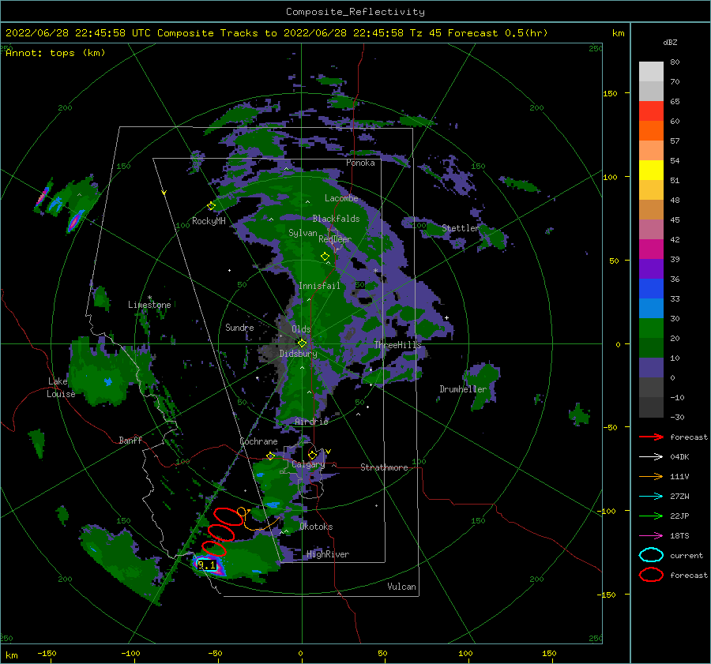711x664 pixels.
Task: Select the Sundre town label
Action: (x=239, y=327)
